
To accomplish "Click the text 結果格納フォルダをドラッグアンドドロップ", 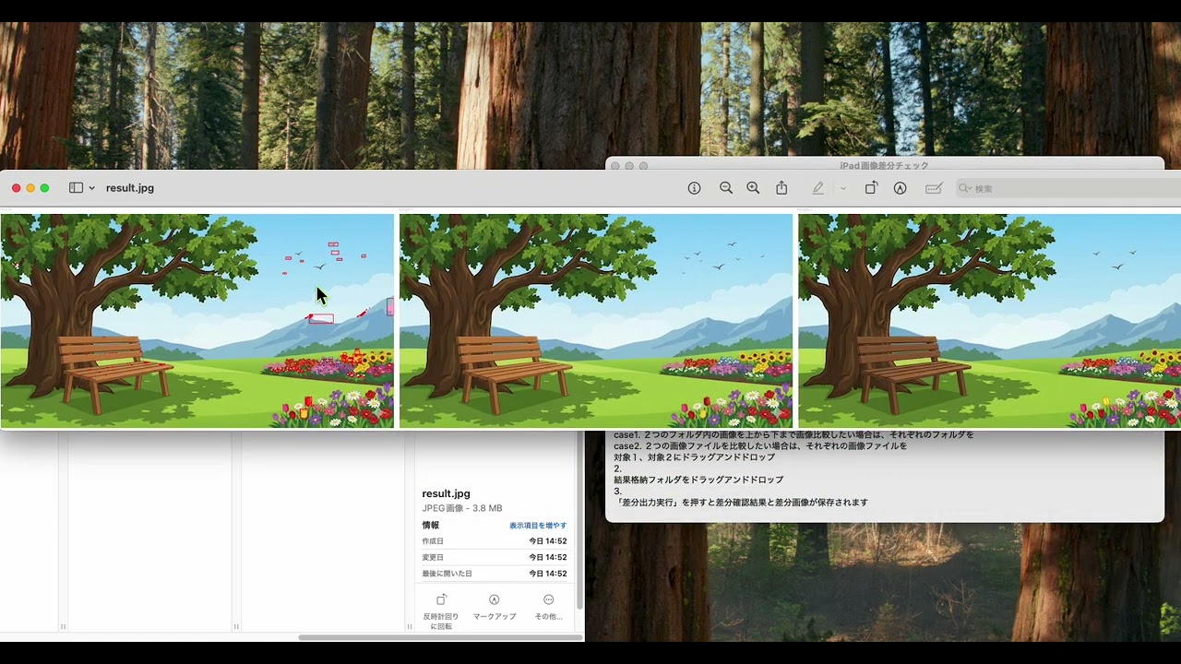I will pos(698,480).
